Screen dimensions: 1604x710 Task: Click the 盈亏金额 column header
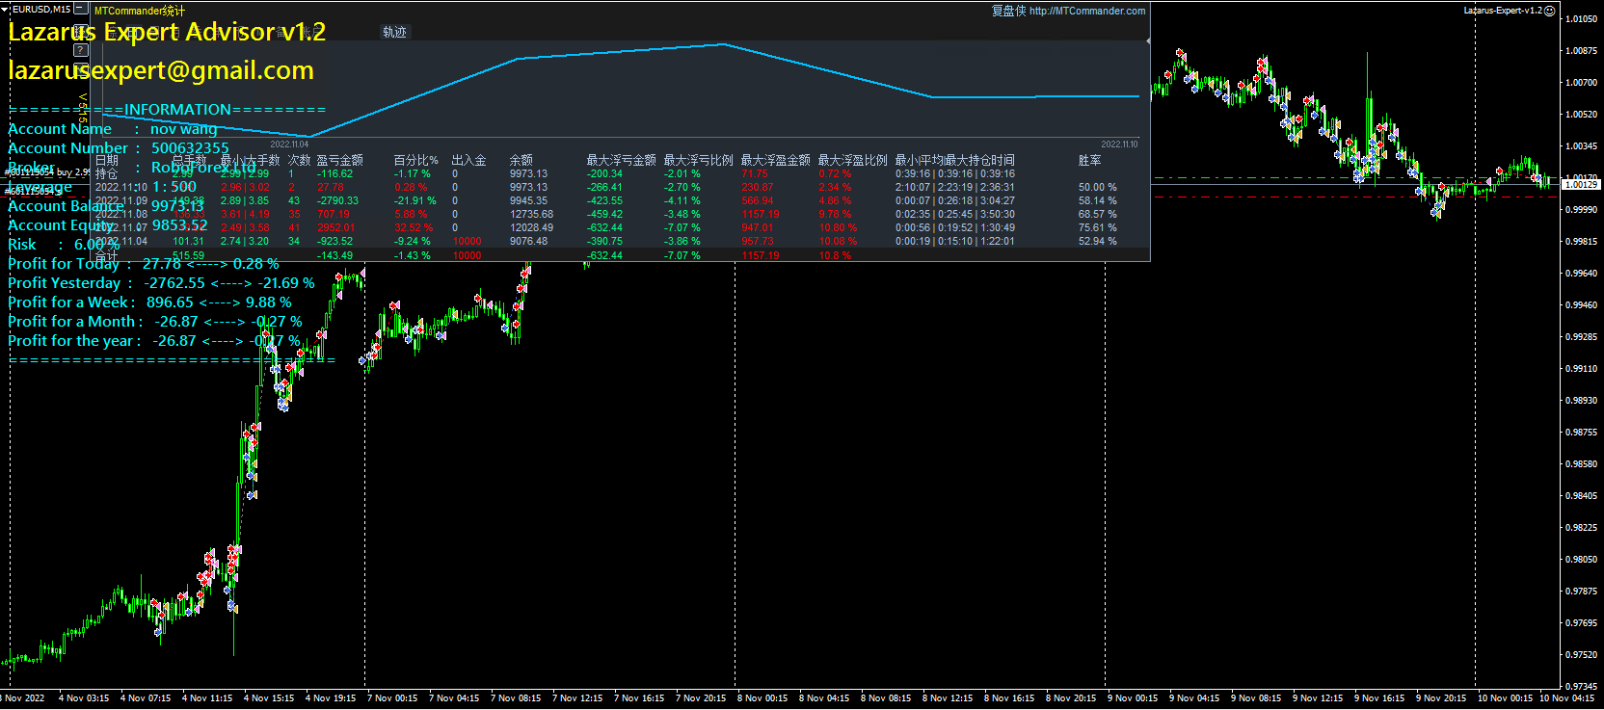point(339,161)
